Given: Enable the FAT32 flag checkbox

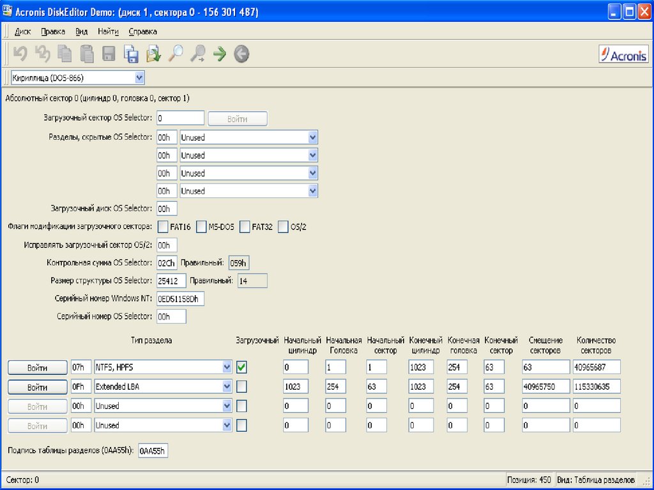Looking at the screenshot, I should point(245,227).
